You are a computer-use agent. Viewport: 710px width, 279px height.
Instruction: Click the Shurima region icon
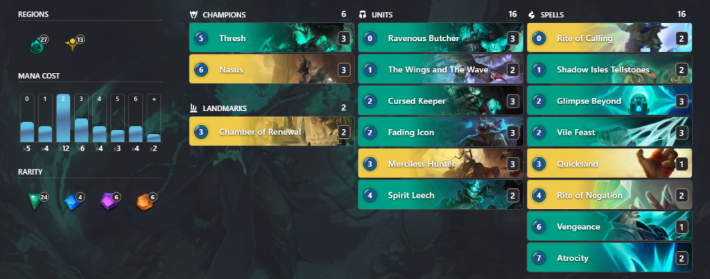pyautogui.click(x=72, y=45)
